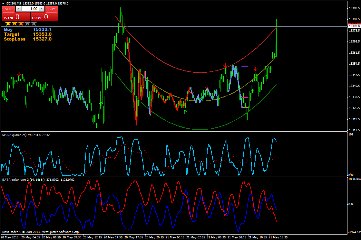Click the 101 R-Squared scale value
The width and height of the screenshot is (361, 240).
tap(351, 134)
